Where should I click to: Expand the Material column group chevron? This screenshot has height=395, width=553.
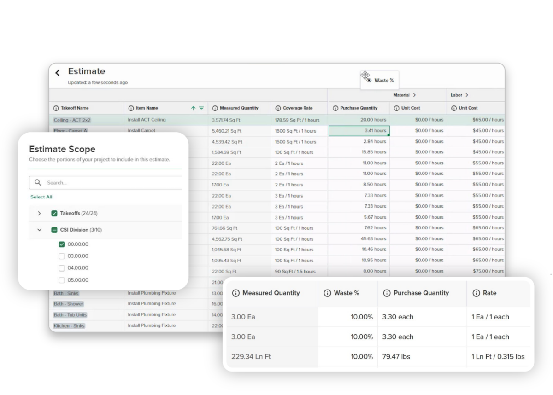415,95
